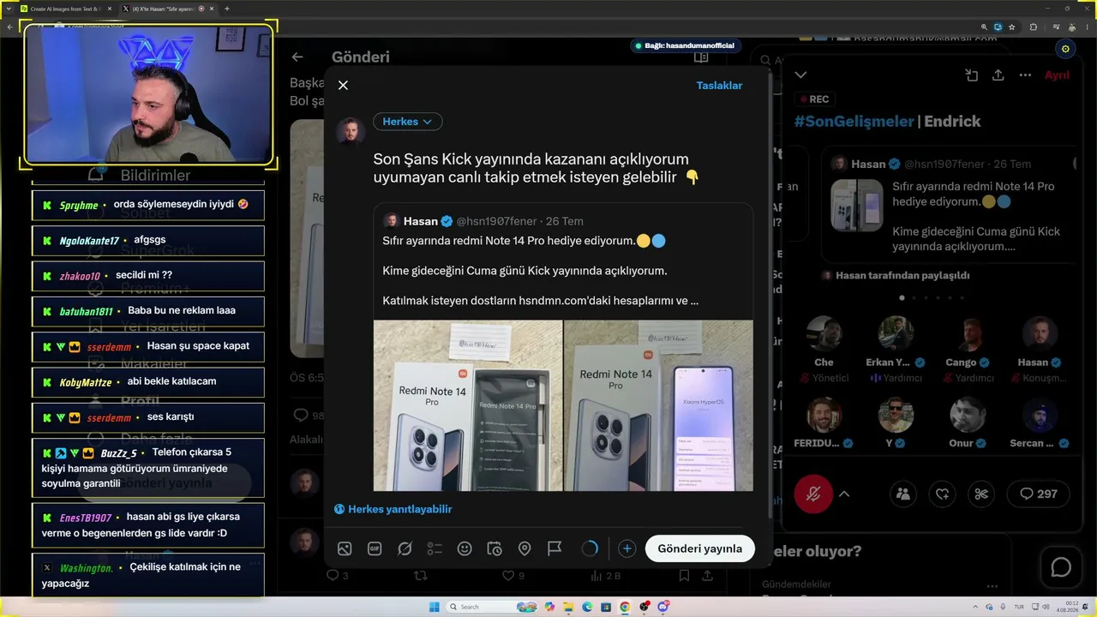Unmute the Space microphone

(x=813, y=494)
